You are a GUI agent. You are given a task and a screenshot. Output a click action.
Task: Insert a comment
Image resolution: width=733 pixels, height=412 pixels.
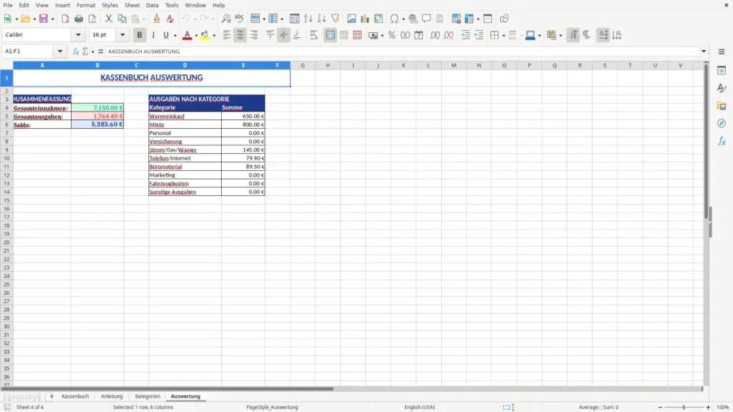(x=427, y=19)
